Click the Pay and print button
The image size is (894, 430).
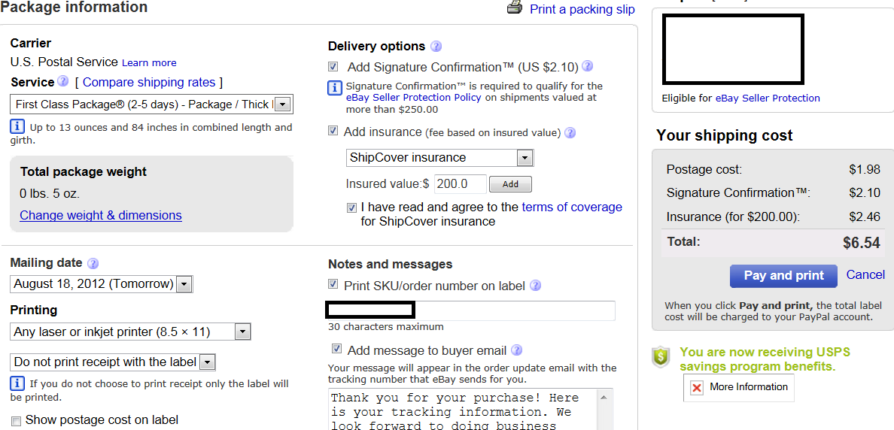point(783,276)
